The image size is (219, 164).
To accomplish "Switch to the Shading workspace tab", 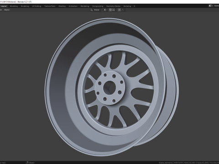I will point(62,6).
